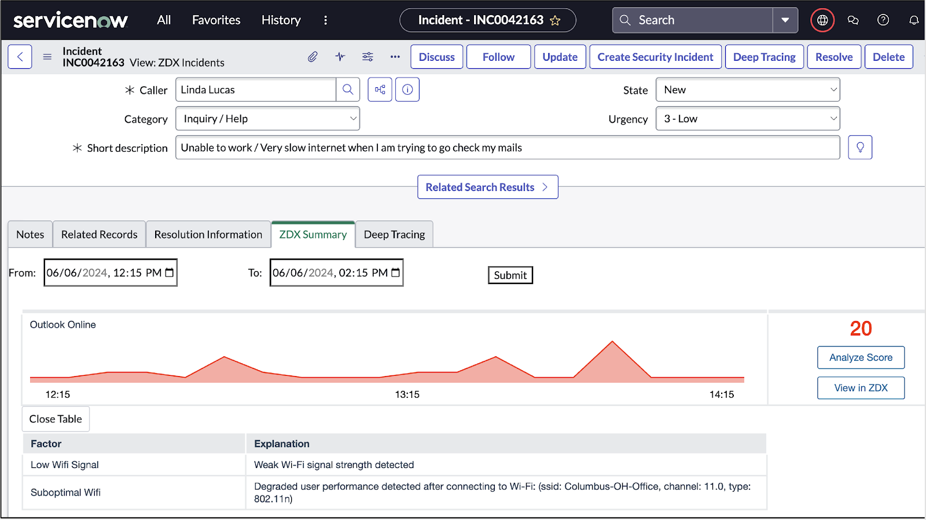Click the ZDX score value 20

pyautogui.click(x=861, y=329)
